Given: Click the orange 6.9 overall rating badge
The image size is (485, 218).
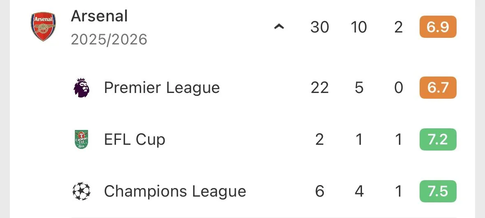Looking at the screenshot, I should (x=438, y=27).
